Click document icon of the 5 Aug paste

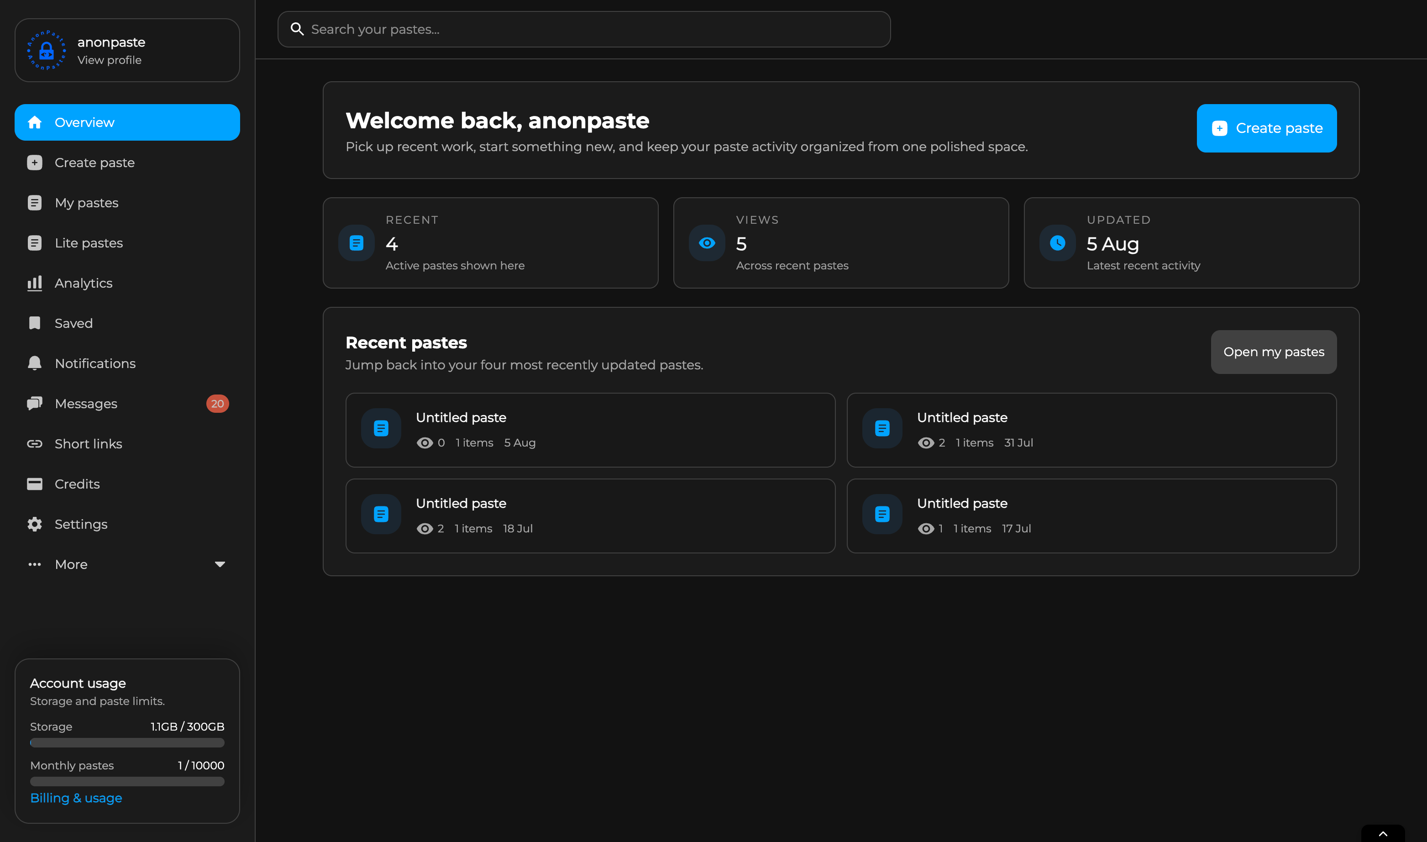381,428
